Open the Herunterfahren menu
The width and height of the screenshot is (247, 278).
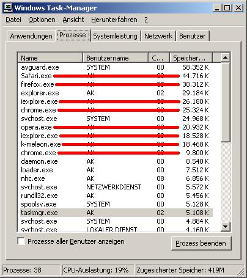tap(114, 20)
